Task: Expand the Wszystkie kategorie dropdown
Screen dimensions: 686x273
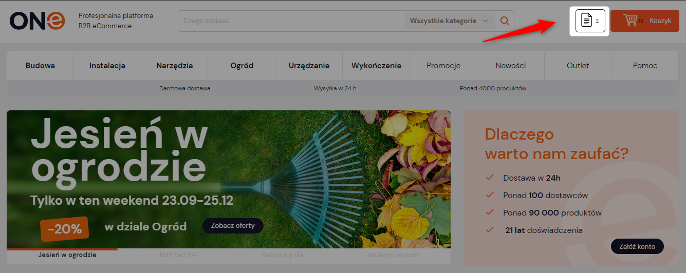Action: [x=449, y=21]
